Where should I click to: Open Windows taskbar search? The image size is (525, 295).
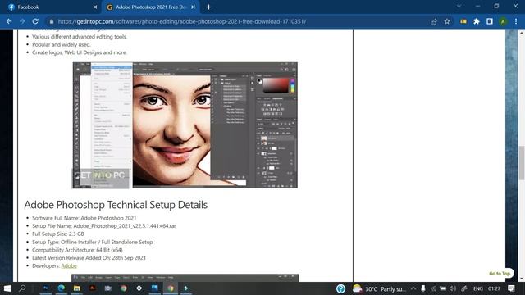click(x=22, y=288)
